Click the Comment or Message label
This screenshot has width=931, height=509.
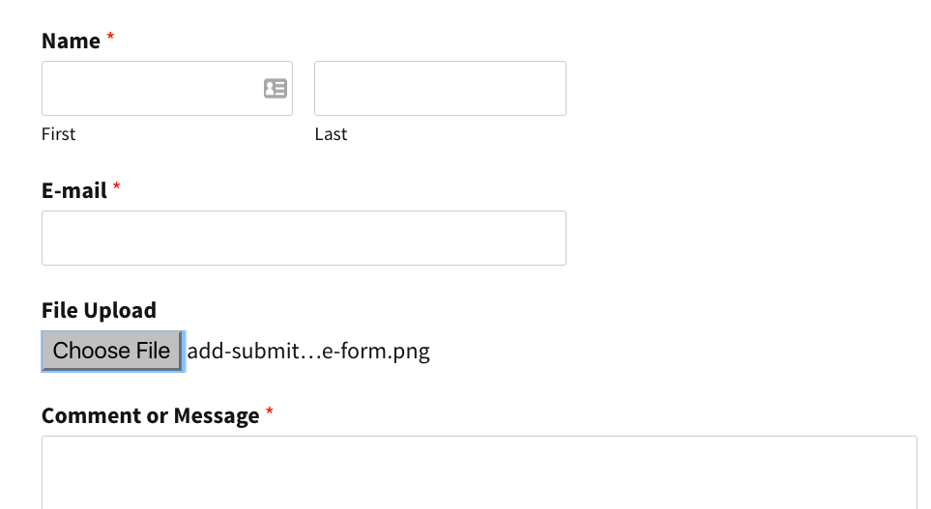pos(150,415)
